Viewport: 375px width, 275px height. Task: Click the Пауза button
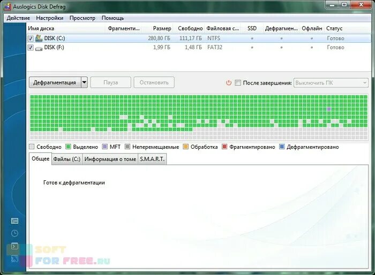pyautogui.click(x=111, y=82)
